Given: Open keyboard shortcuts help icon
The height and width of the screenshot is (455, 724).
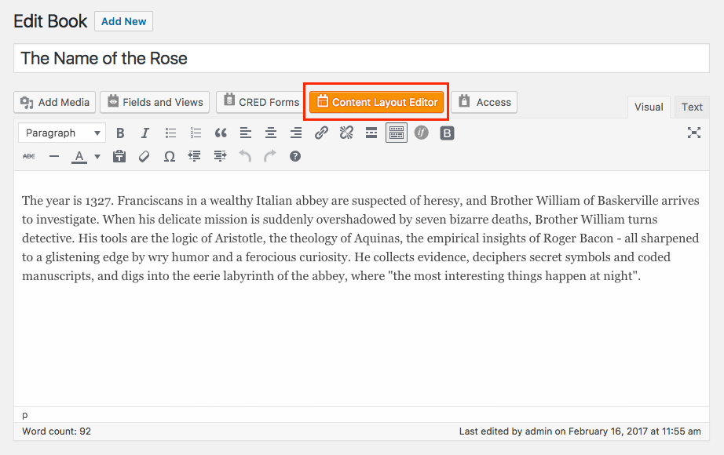Looking at the screenshot, I should tap(295, 156).
